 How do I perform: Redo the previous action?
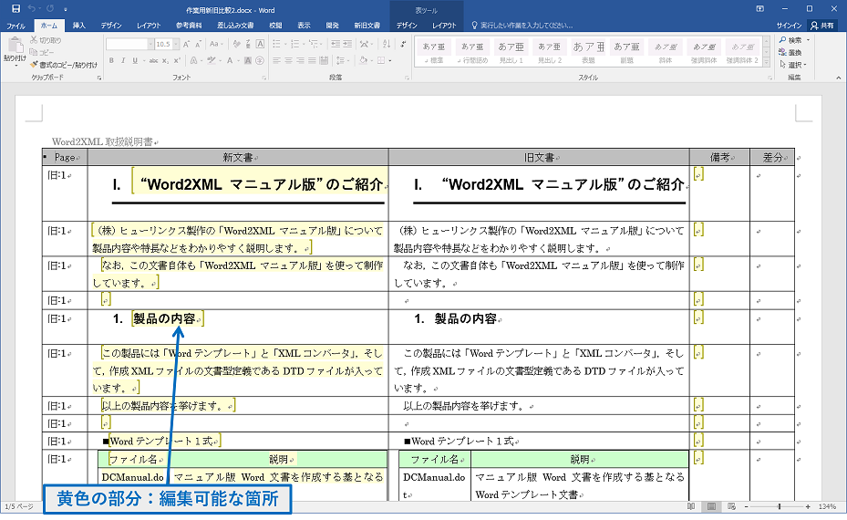(50, 9)
